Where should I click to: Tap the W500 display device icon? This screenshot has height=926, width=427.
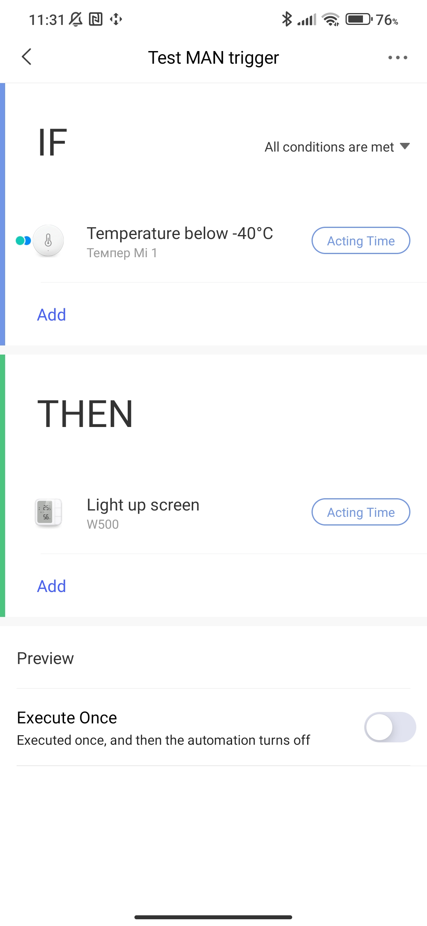point(48,512)
